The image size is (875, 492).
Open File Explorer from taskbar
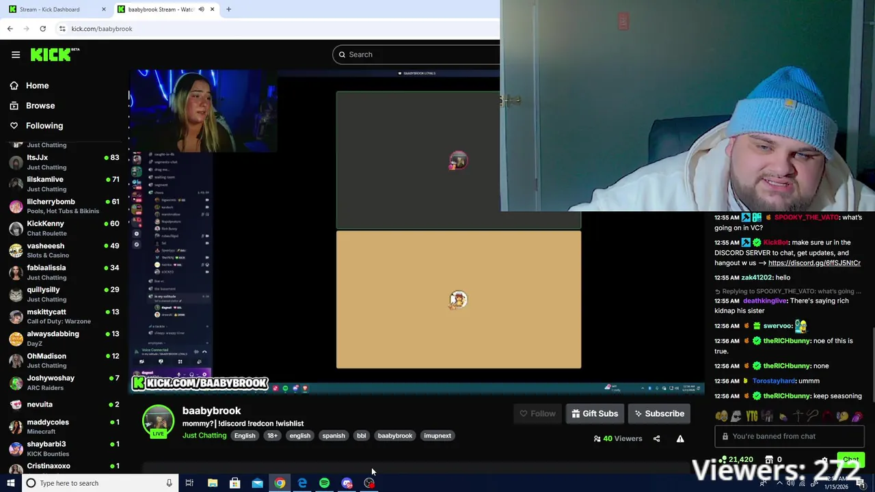(x=213, y=483)
